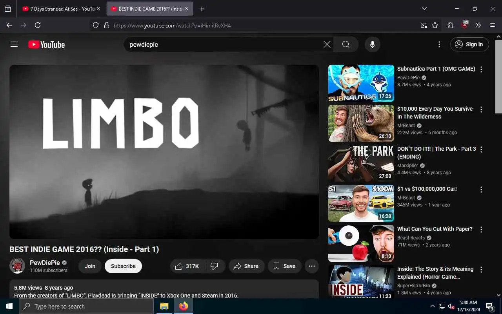Open a new browser tab
The image size is (502, 314).
[x=202, y=9]
